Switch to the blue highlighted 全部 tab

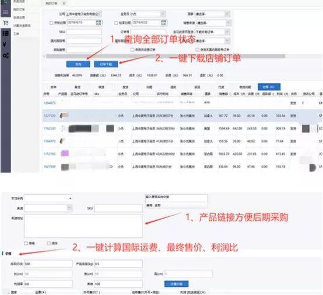tap(269, 87)
